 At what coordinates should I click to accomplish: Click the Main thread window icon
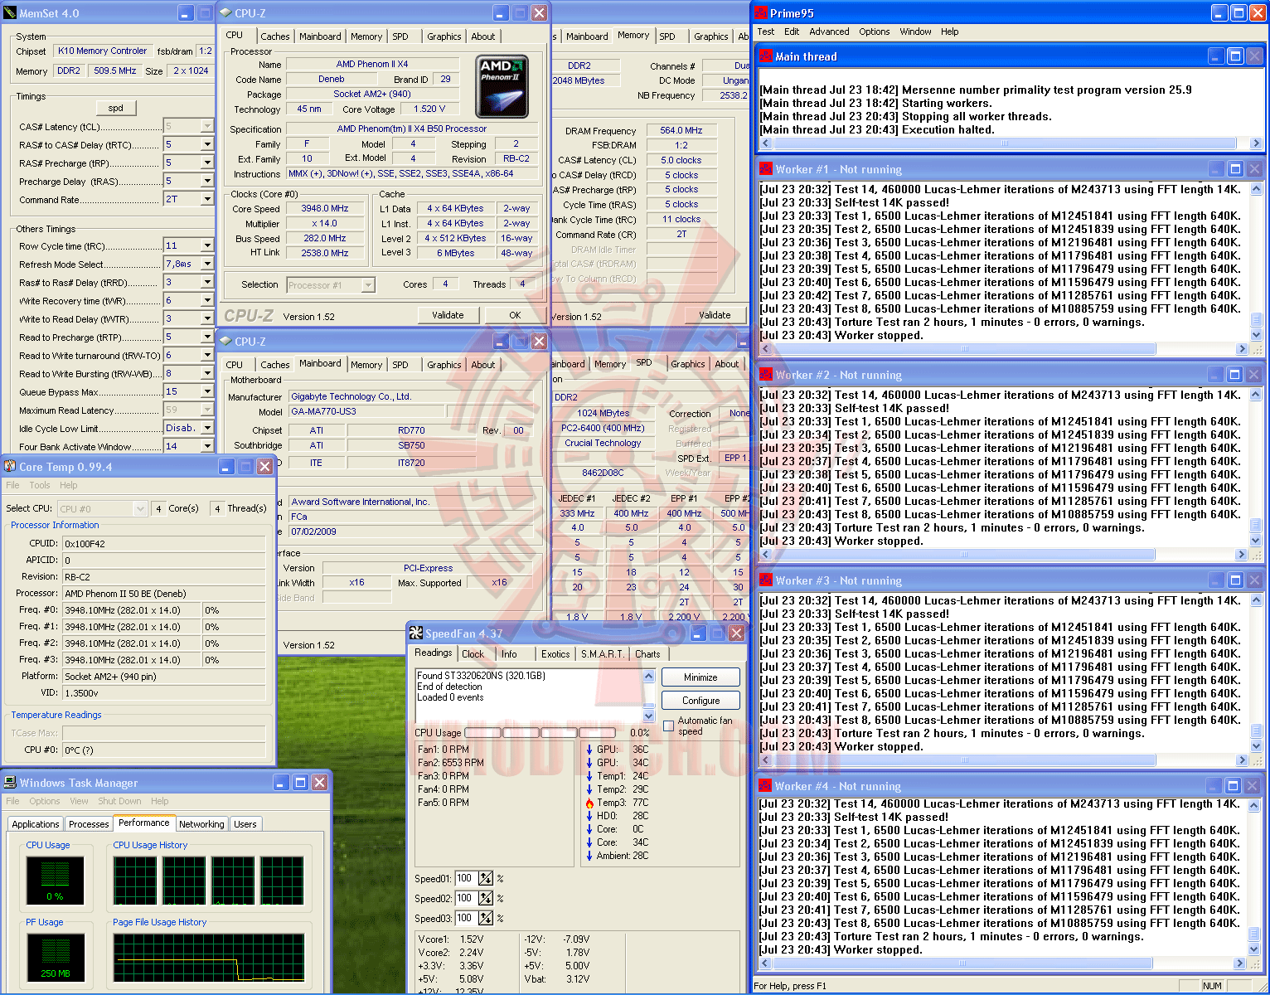(x=766, y=56)
